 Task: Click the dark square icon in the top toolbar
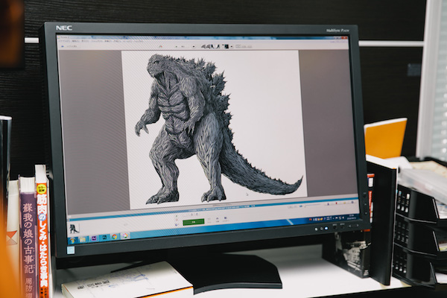224,46
